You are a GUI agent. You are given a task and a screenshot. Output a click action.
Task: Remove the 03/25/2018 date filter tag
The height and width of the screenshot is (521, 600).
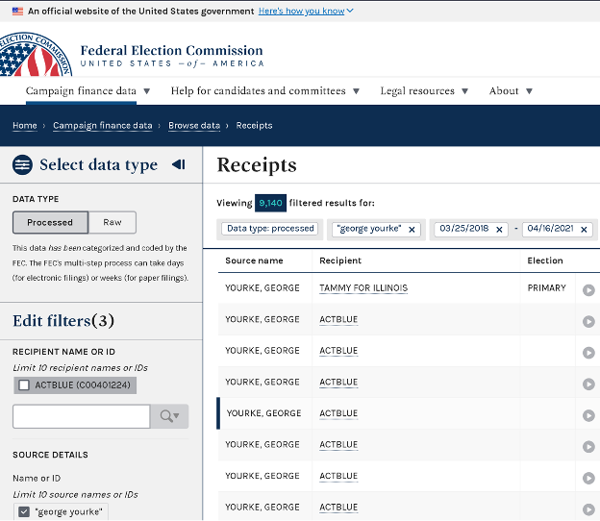[499, 230]
